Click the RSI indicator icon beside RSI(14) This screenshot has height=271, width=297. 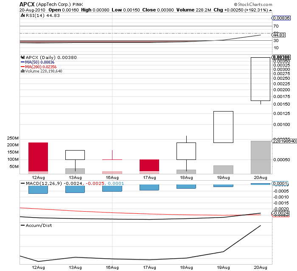click(23, 16)
